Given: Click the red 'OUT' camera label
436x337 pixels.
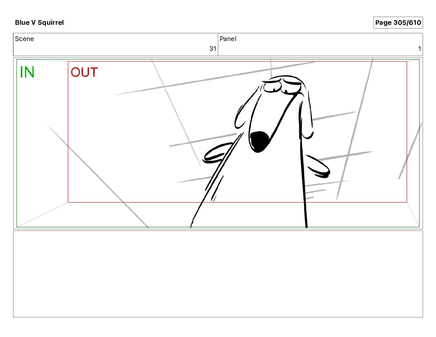Looking at the screenshot, I should click(84, 72).
